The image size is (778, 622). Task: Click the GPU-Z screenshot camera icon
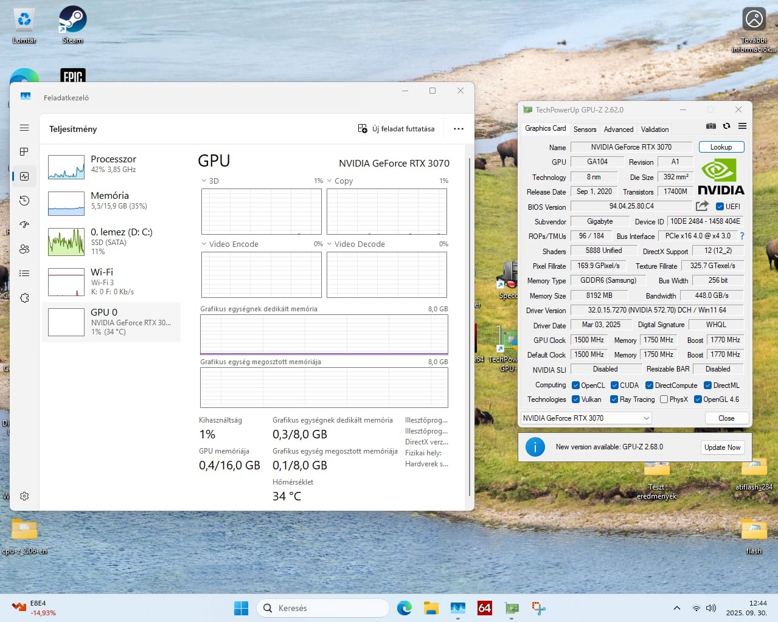(x=710, y=126)
